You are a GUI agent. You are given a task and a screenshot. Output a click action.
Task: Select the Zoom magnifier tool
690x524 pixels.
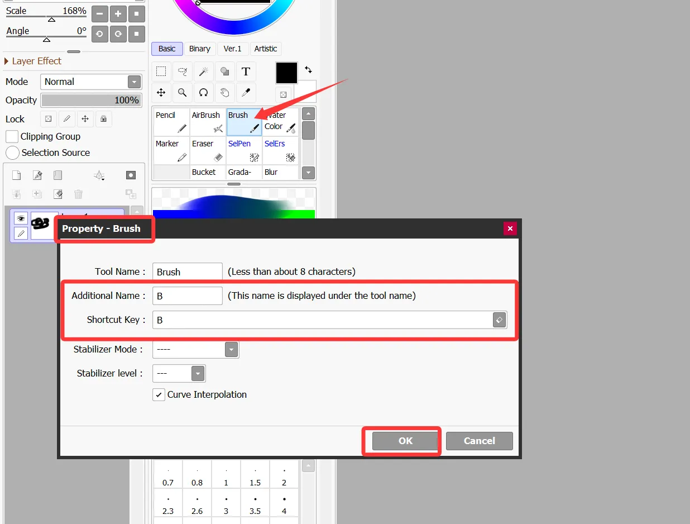182,93
